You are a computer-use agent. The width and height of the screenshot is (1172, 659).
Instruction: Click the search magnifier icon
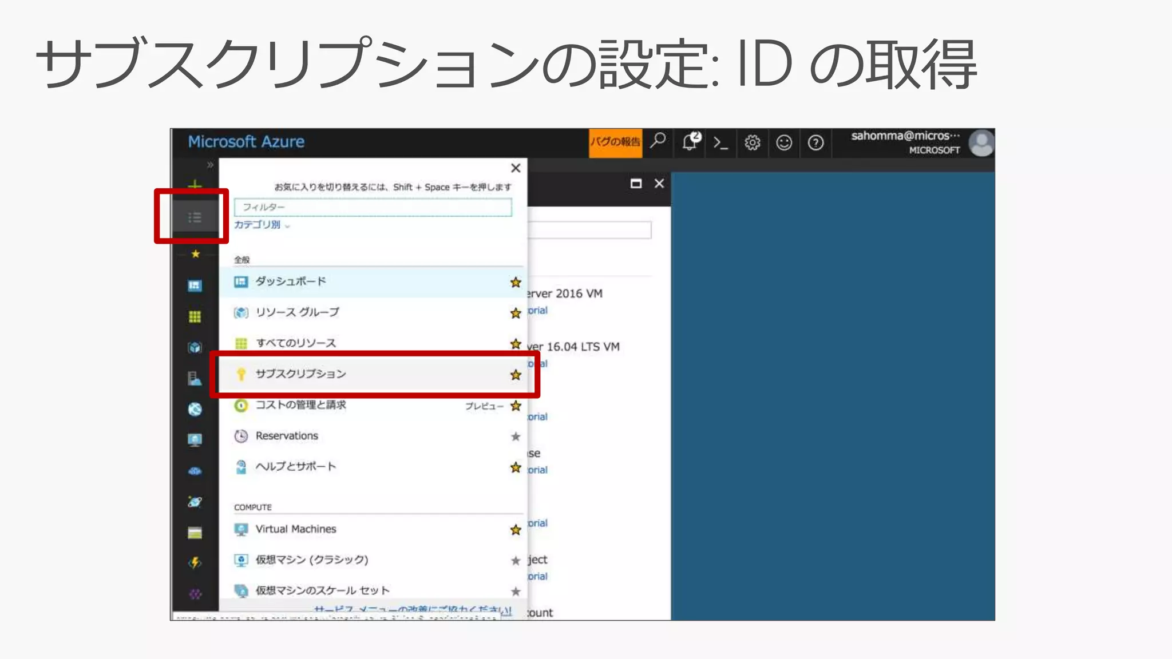[659, 141]
